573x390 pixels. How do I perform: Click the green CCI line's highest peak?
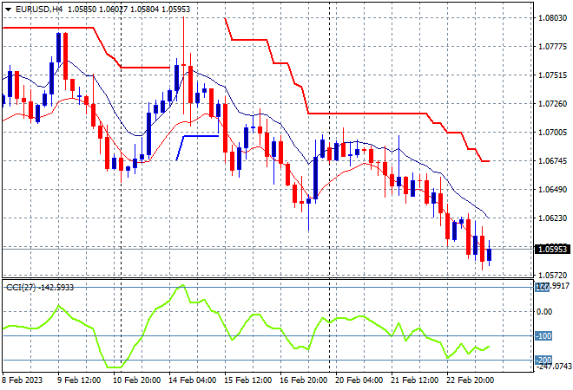(182, 285)
